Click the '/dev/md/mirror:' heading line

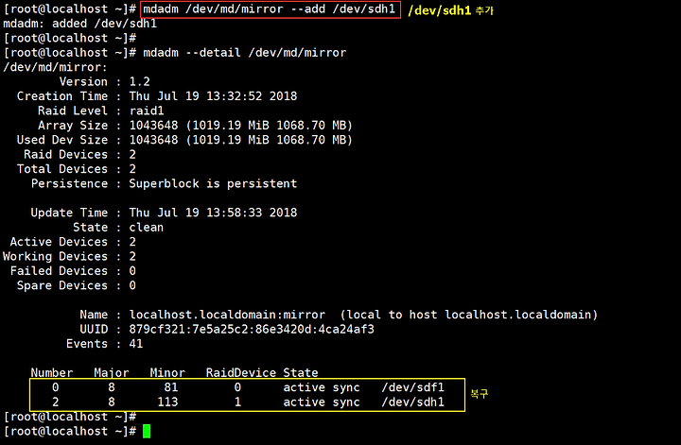pyautogui.click(x=55, y=67)
